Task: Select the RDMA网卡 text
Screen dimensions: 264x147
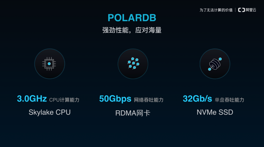Action: 133,113
